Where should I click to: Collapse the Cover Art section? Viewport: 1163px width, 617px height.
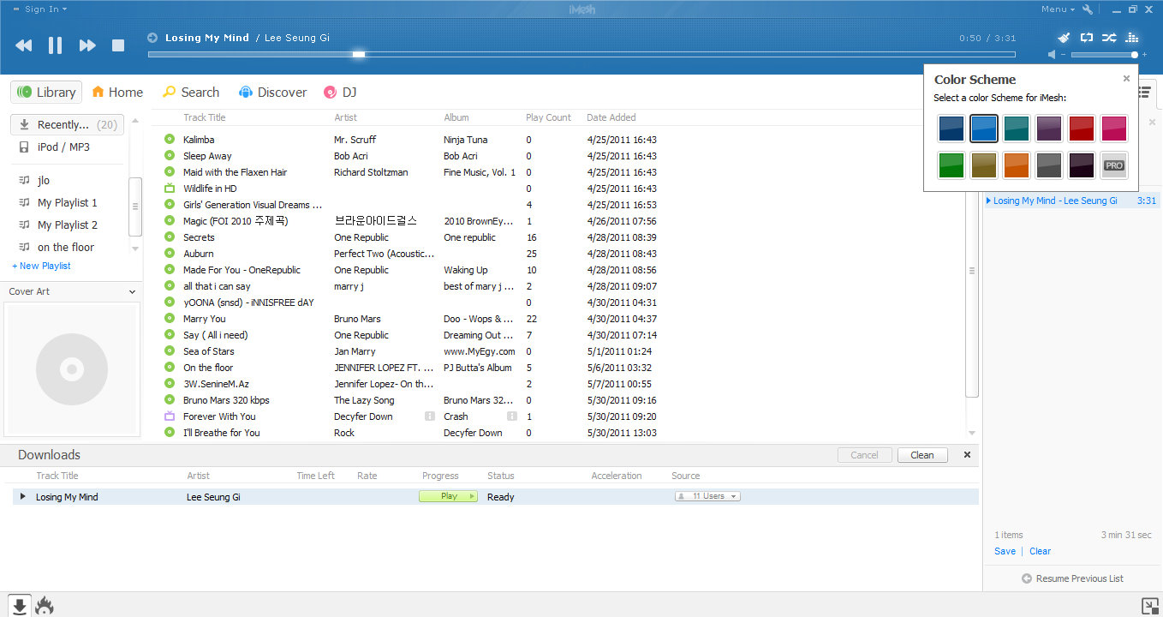pyautogui.click(x=132, y=291)
